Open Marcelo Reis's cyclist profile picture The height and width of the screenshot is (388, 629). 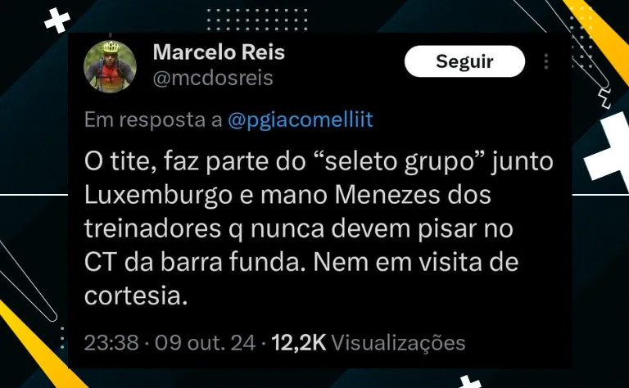click(110, 66)
